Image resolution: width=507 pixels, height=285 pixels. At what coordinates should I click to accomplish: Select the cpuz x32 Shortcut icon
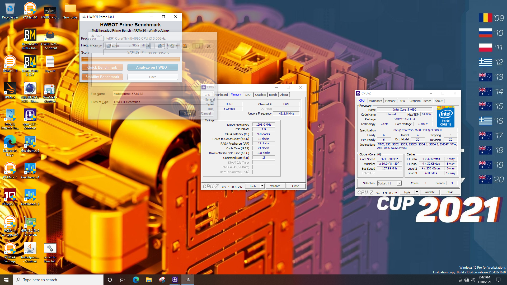(x=30, y=119)
